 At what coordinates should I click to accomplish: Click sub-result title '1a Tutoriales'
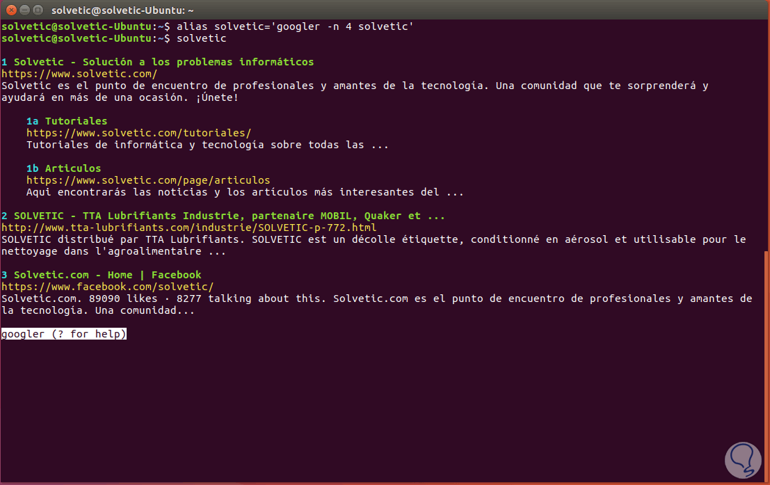(x=66, y=121)
